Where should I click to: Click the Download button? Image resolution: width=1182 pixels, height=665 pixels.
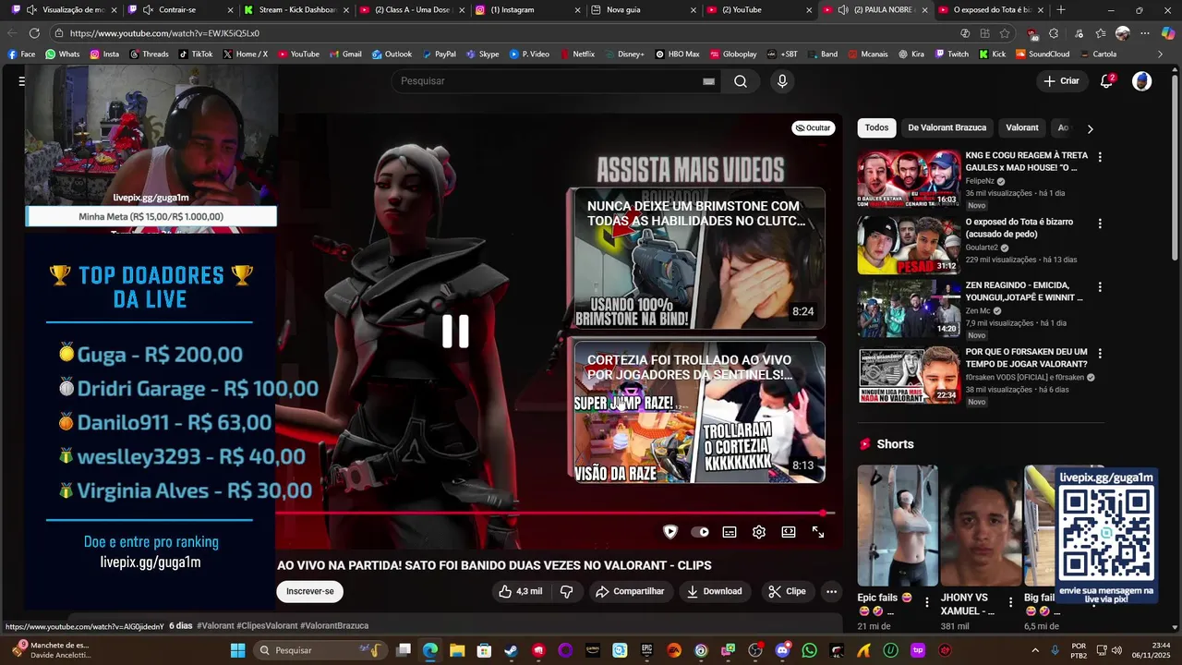714,591
